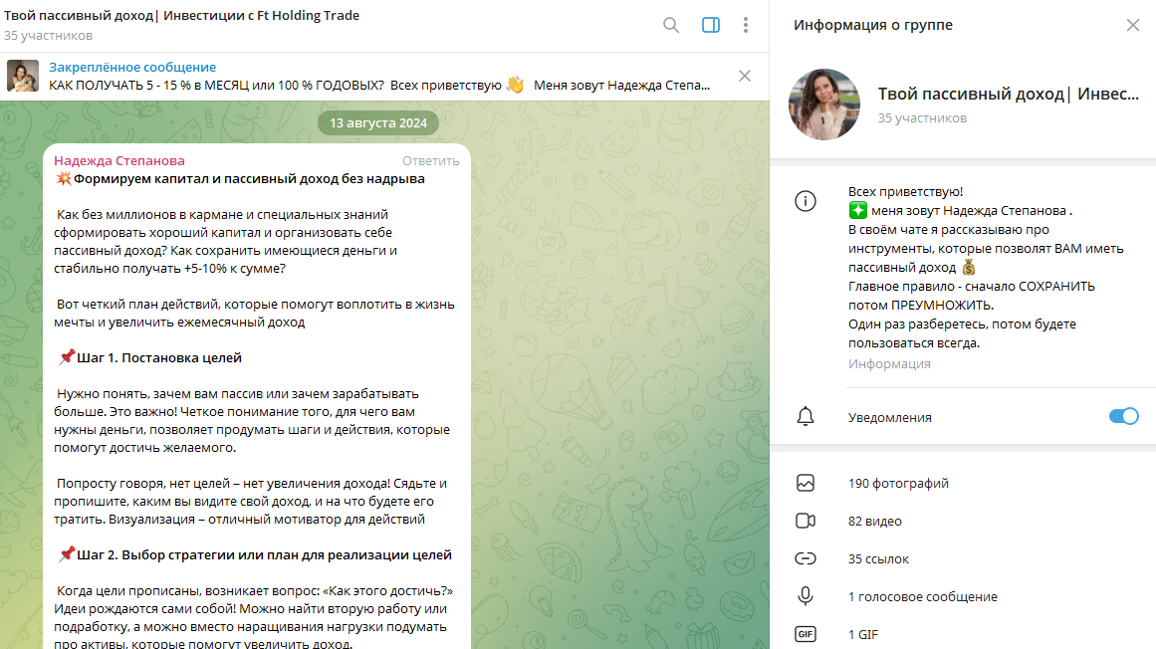Click '35 участников' under chat title
This screenshot has height=649, width=1156.
(48, 36)
